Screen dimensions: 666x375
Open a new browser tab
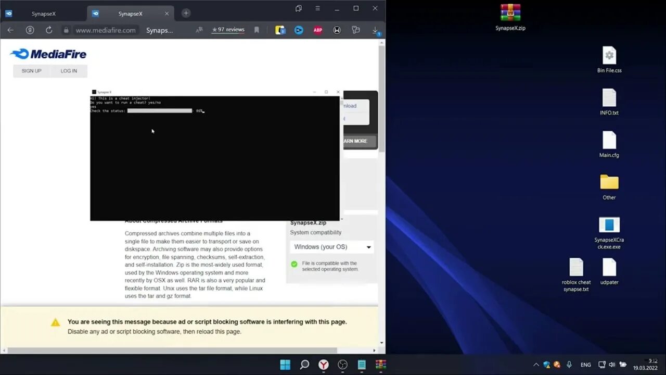point(186,13)
